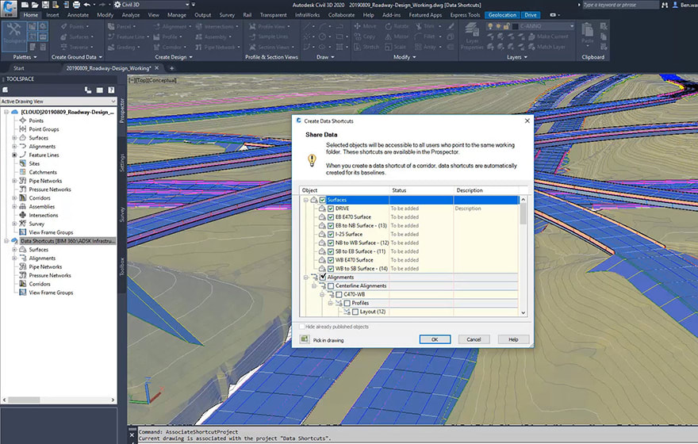The image size is (698, 444).
Task: Click the Undo arrow icon
Action: pyautogui.click(x=86, y=5)
